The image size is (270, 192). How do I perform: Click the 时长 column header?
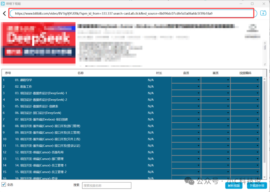(x=159, y=73)
